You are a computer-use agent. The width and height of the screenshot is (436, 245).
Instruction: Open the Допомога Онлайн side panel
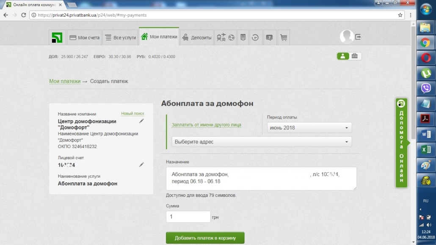click(x=402, y=143)
